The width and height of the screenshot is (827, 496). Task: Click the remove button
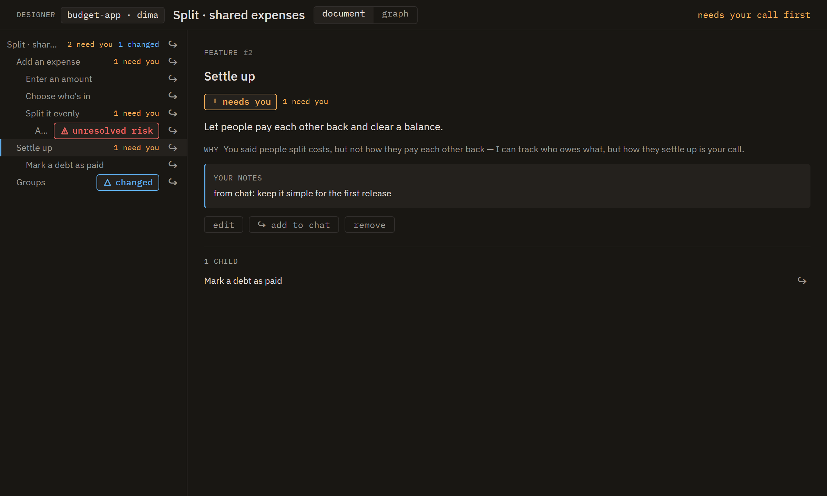tap(370, 225)
